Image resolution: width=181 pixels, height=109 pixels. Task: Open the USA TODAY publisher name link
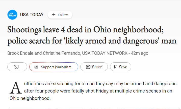32,15
